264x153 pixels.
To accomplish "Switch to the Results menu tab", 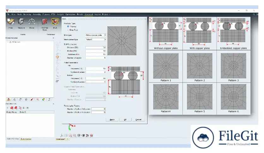I will click(80, 15).
